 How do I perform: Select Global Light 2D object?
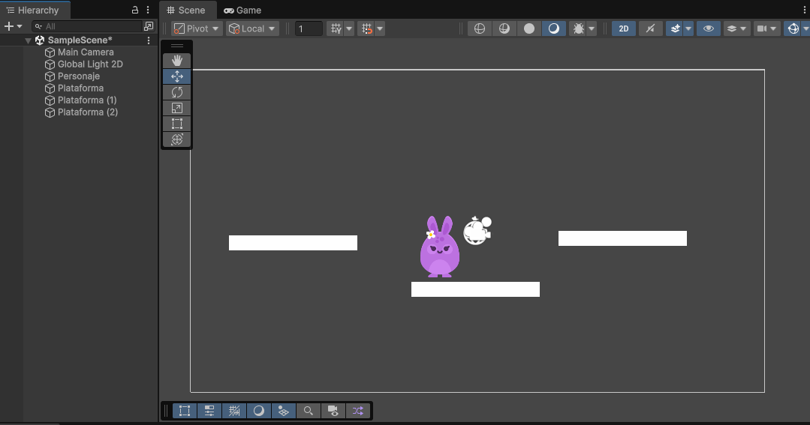[90, 64]
